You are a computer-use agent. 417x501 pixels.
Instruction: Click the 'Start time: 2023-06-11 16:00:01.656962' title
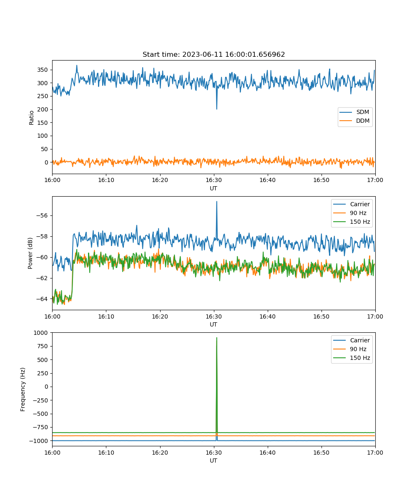tap(214, 55)
